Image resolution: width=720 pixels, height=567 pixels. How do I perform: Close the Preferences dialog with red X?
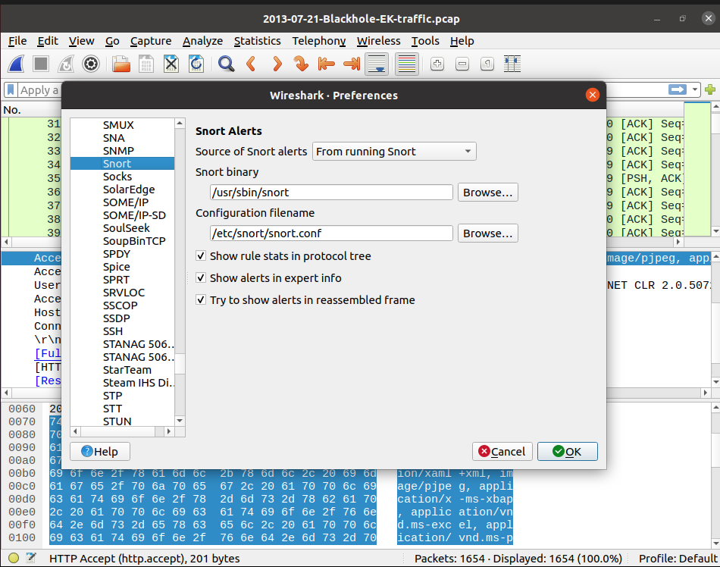click(593, 95)
